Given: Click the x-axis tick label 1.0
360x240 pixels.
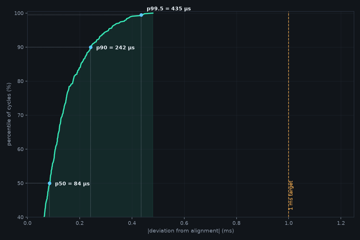Looking at the screenshot, I should point(289,223).
